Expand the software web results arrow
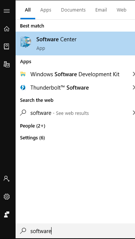The width and height of the screenshot is (135, 239). (x=134, y=113)
